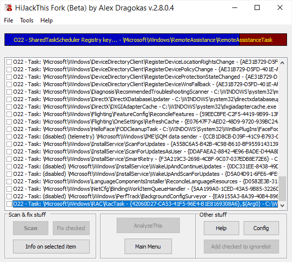
Task: Check the DirectXDatabaseUpdater task checkbox
Action: click(9, 99)
